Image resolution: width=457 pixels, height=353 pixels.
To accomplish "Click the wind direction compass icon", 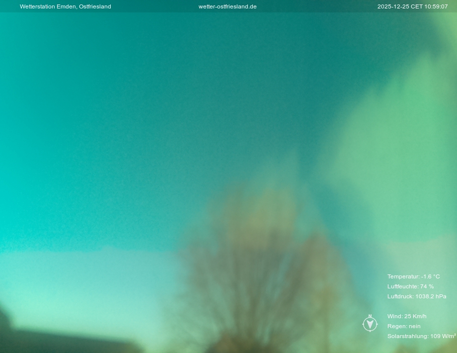I will coord(370,325).
